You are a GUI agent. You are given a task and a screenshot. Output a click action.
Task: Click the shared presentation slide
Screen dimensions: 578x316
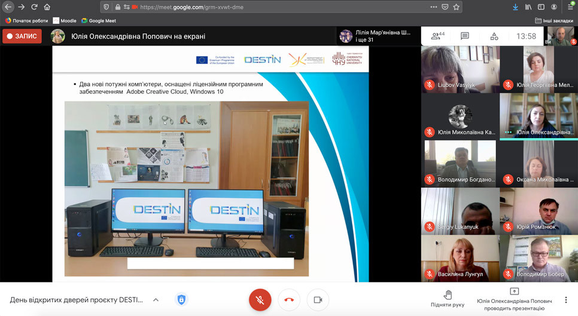211,164
